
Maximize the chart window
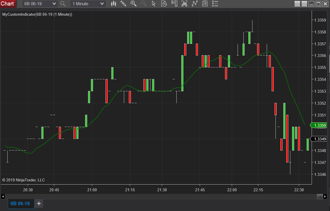click(x=318, y=4)
